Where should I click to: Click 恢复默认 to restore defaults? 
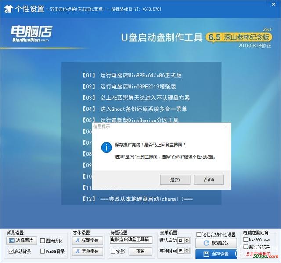(216, 243)
